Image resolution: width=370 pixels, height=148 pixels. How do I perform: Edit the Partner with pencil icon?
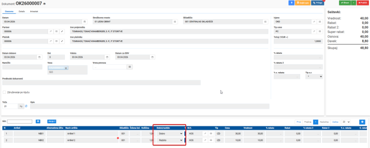(62, 31)
